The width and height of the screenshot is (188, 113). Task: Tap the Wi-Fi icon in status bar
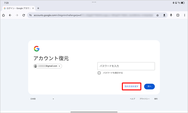[179, 3]
